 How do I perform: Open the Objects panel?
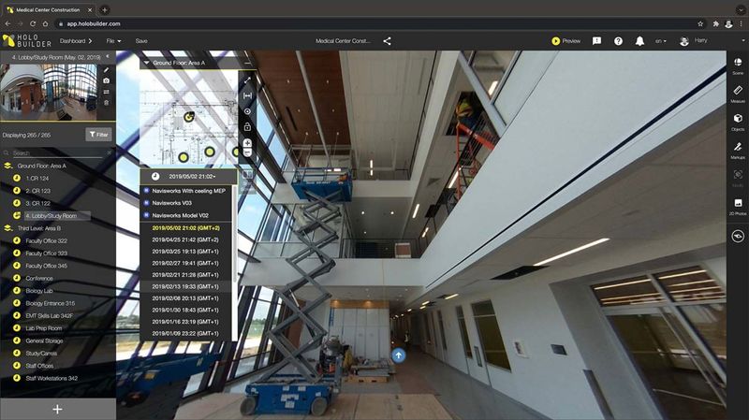tap(738, 121)
